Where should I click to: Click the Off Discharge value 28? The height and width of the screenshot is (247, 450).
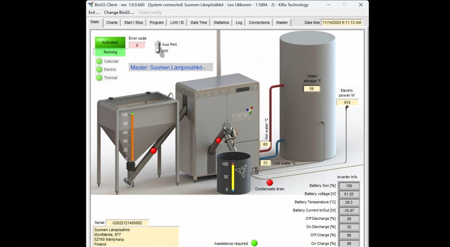click(x=349, y=218)
